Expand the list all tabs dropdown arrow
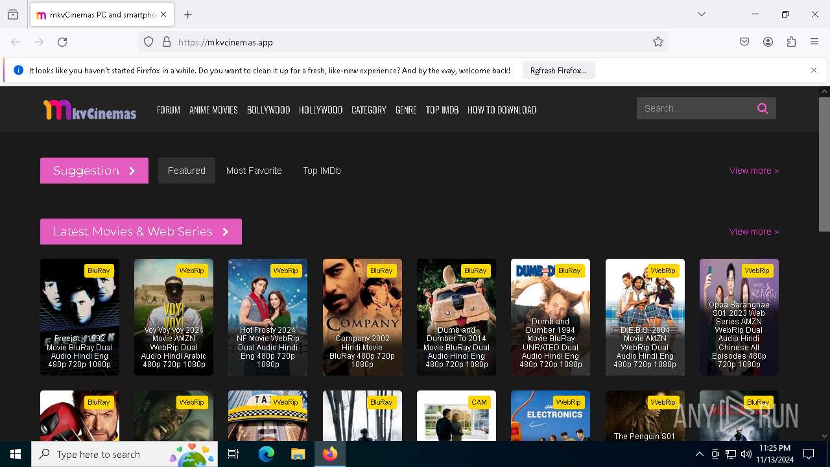830x467 pixels. (702, 14)
